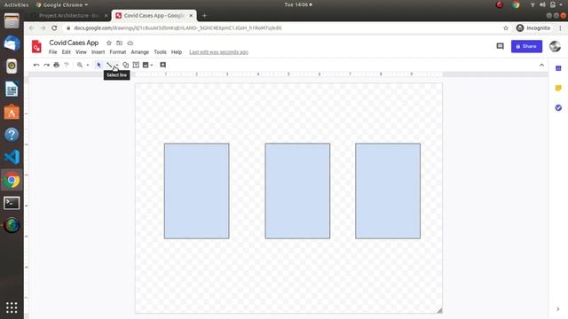Click the browser Back button
Viewport: 568px width, 319px height.
(x=32, y=27)
